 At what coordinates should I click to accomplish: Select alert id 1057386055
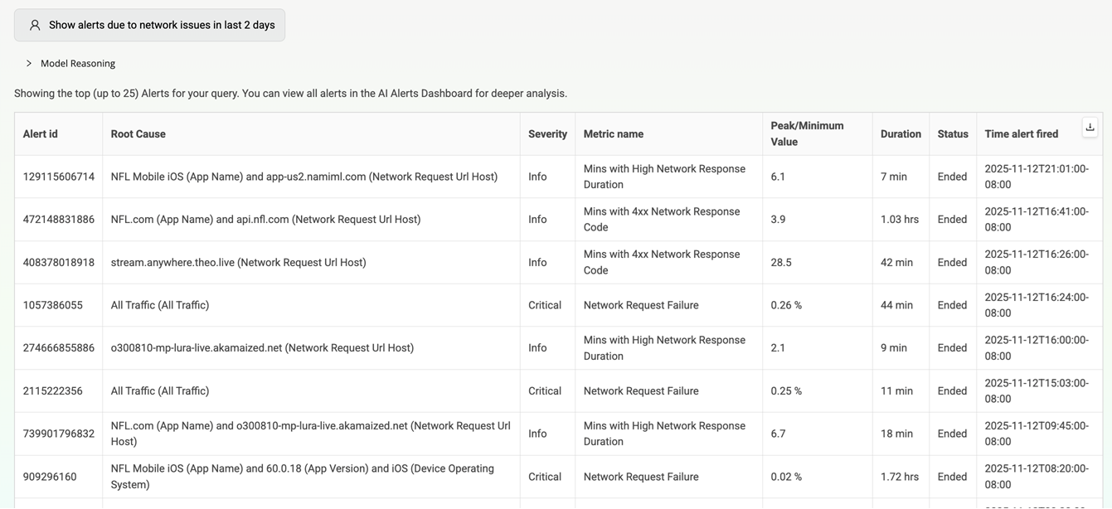pyautogui.click(x=53, y=305)
